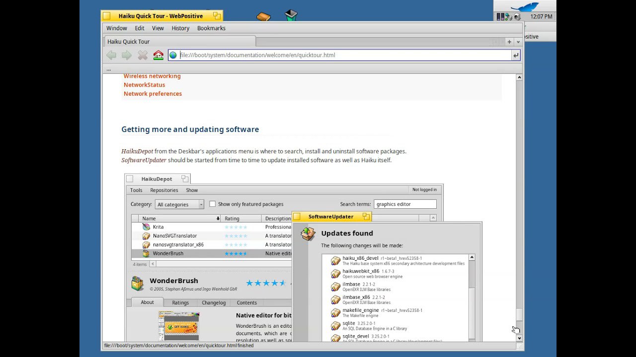Select the Haiku Quick Tour tab
The height and width of the screenshot is (357, 636).
point(179,42)
